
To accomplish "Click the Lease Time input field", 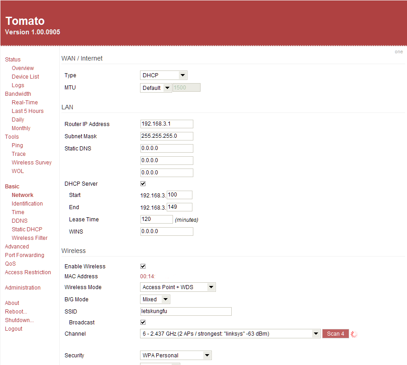I will (x=156, y=220).
